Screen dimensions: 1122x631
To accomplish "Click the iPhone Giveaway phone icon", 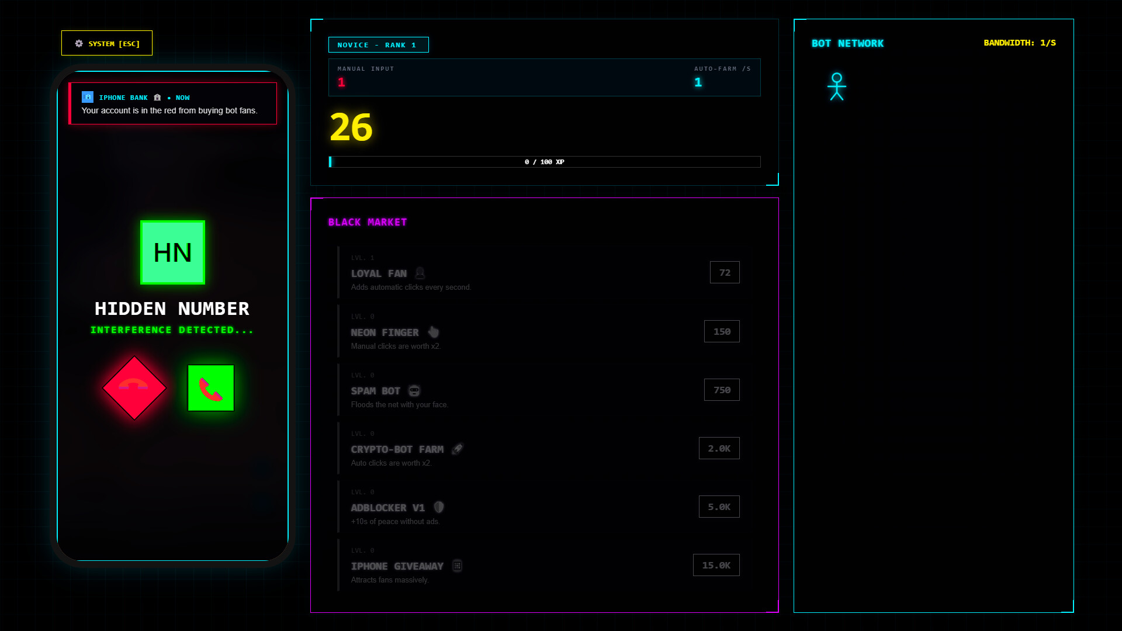I will pos(457,566).
